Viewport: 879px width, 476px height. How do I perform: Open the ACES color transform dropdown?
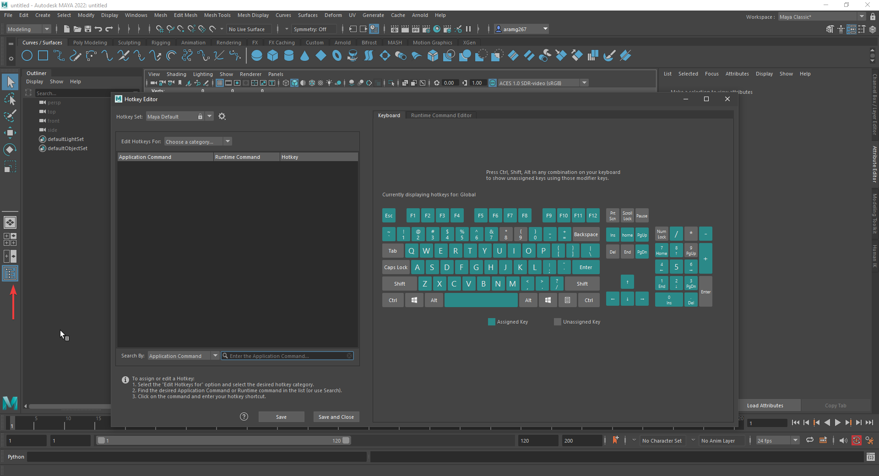click(543, 83)
